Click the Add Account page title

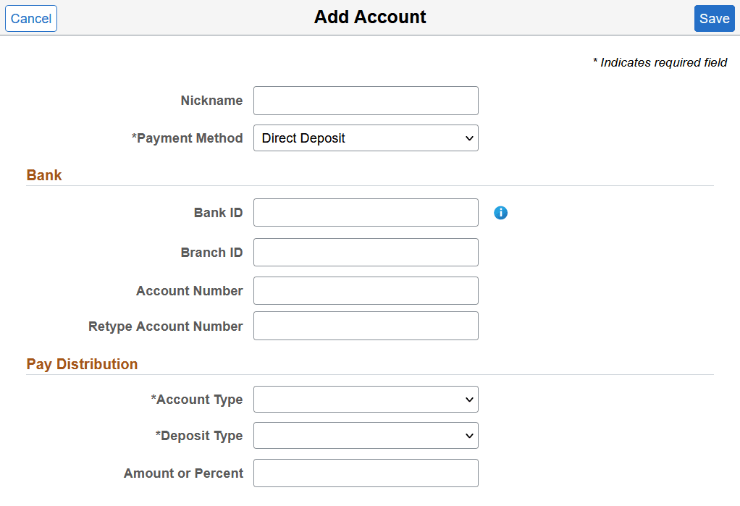pos(370,17)
